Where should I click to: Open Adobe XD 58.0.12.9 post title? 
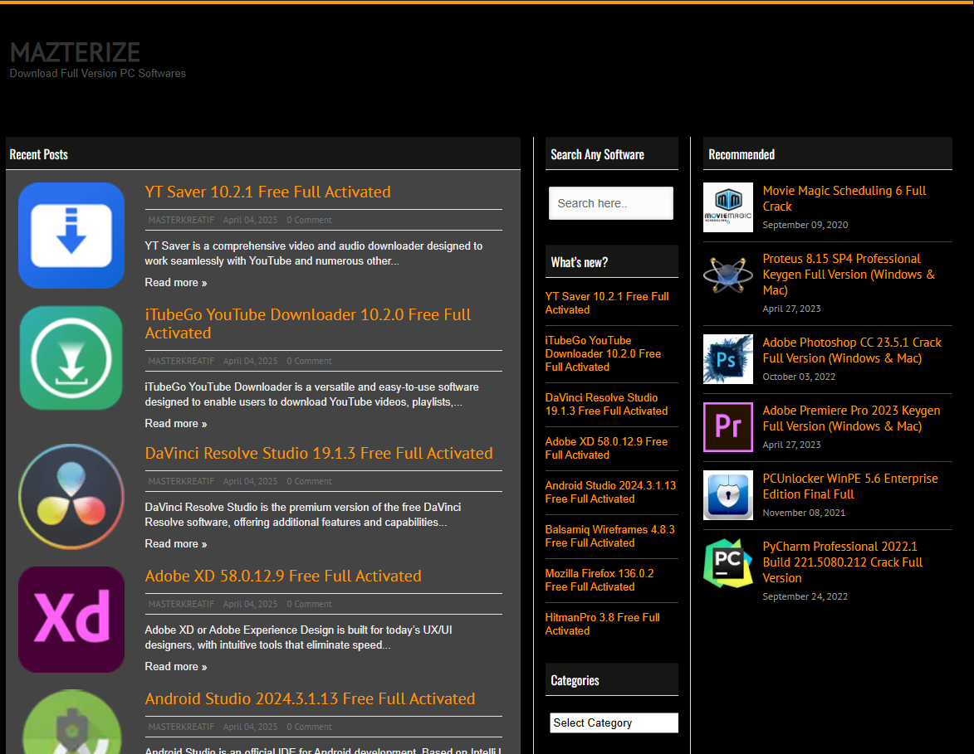point(283,576)
